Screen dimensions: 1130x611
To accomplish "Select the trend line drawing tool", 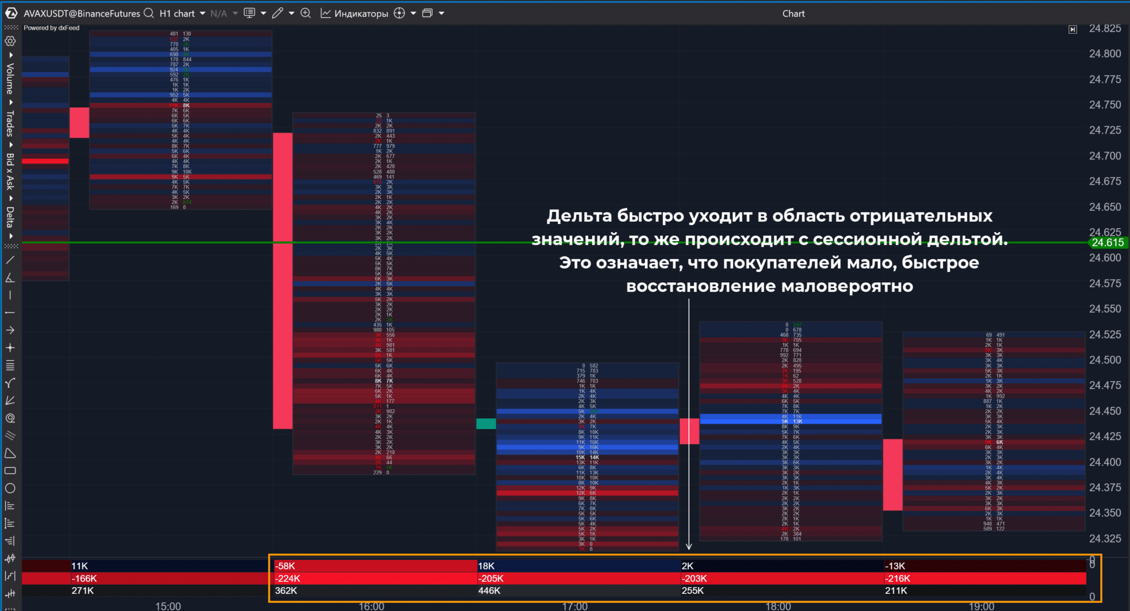I will pyautogui.click(x=10, y=260).
